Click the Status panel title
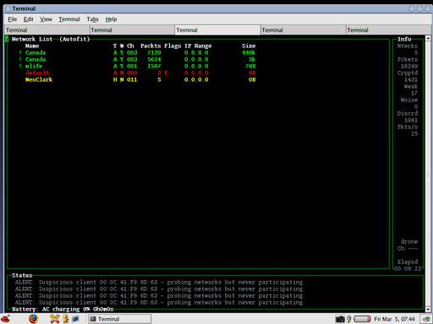 click(22, 275)
